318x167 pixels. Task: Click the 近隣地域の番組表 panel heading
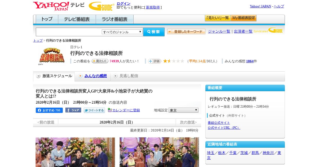click(x=222, y=144)
